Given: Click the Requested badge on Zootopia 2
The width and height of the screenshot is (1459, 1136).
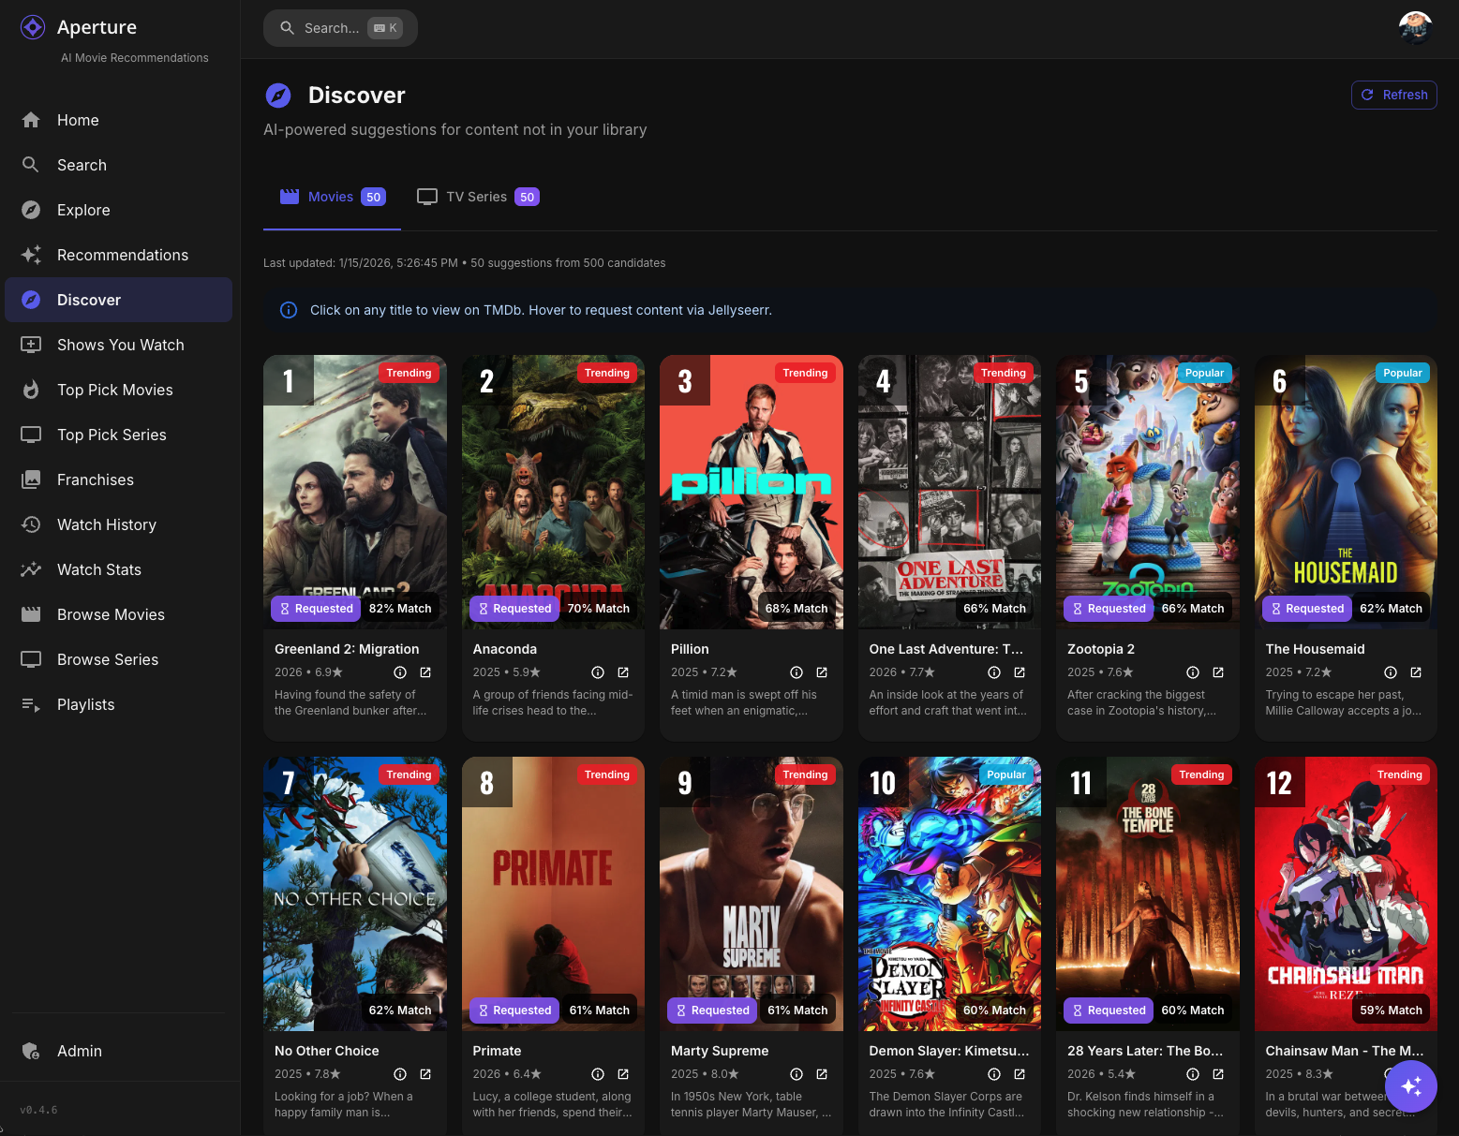Looking at the screenshot, I should pyautogui.click(x=1109, y=609).
